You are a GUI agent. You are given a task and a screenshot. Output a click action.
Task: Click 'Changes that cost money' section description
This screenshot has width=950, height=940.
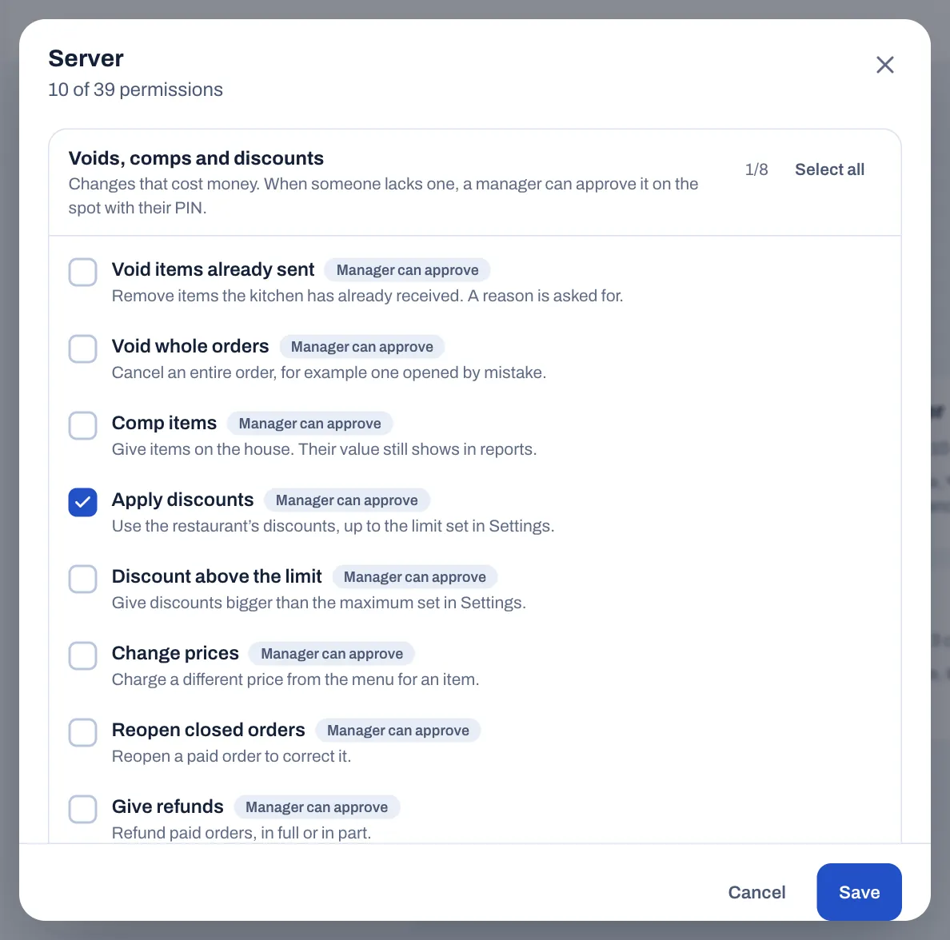tap(384, 196)
